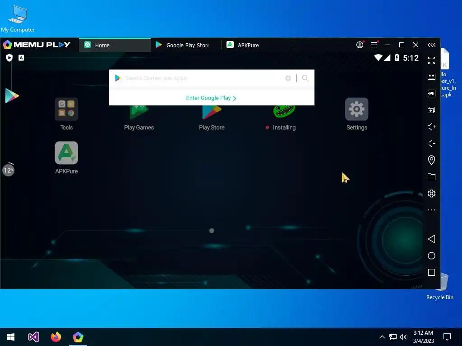Open the shared folder icon
Viewport: 462px width, 346px height.
431,177
